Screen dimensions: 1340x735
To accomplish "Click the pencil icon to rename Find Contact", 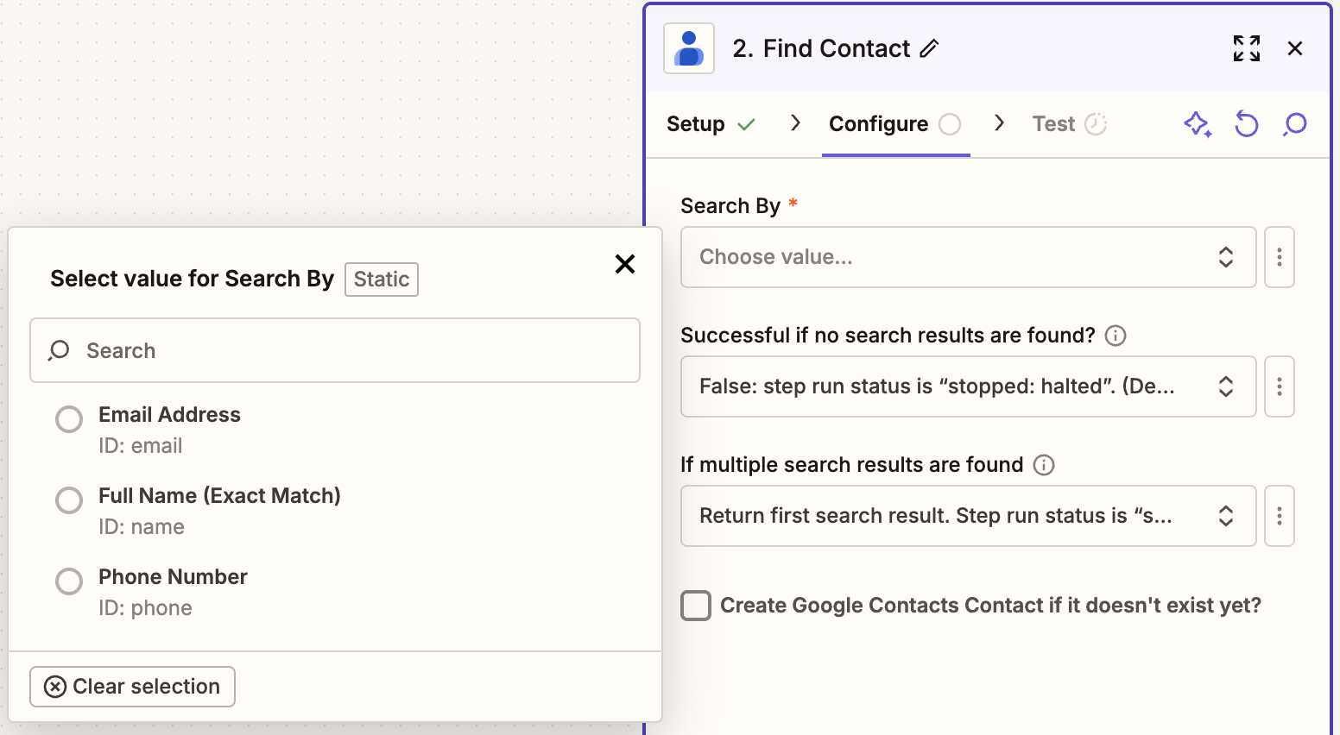I will pos(929,49).
